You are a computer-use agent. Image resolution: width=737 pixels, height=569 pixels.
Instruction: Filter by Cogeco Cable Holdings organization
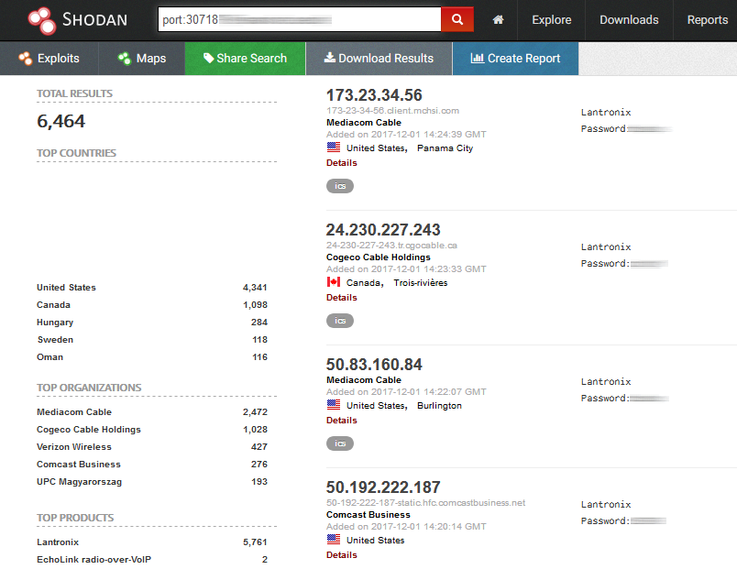[88, 430]
